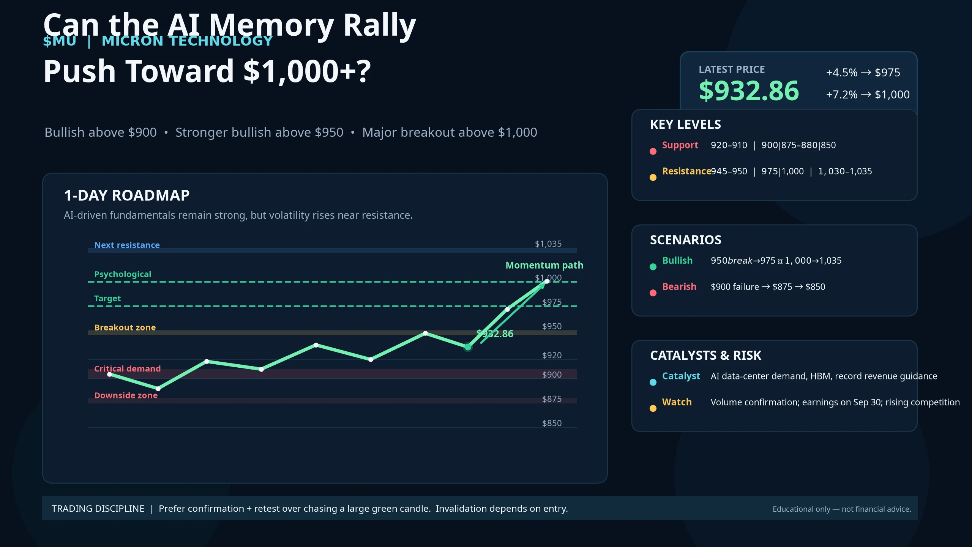Click the "LATEST PRICE" label
This screenshot has height=547, width=972.
[732, 70]
